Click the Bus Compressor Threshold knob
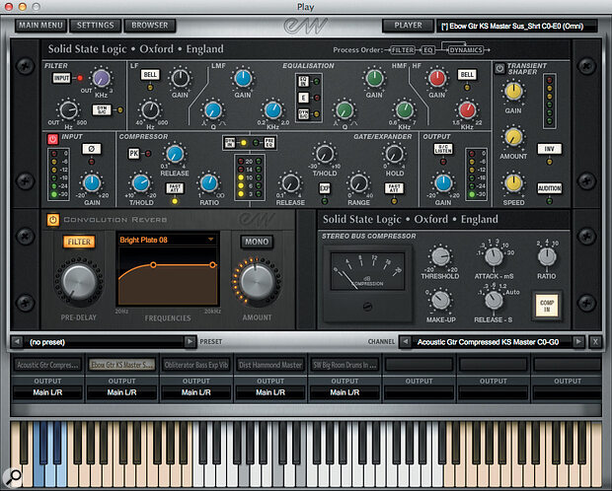 point(440,256)
